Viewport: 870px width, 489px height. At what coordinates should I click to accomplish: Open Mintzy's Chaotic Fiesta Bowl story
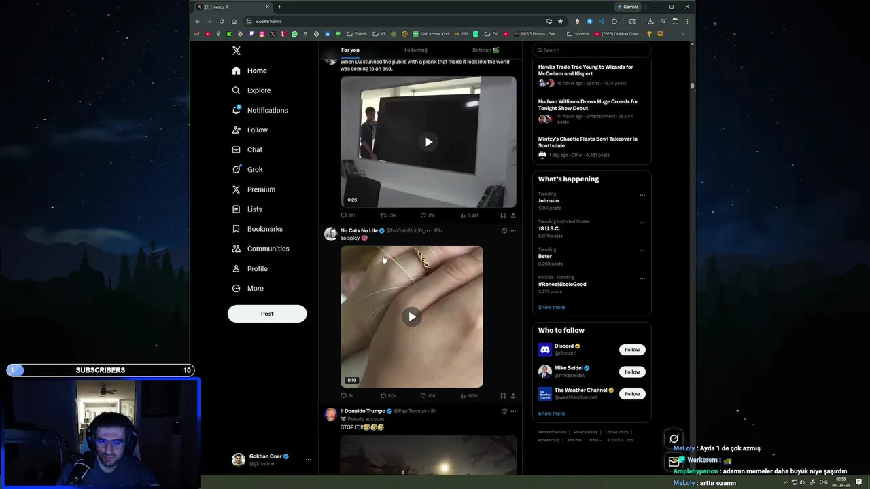point(591,147)
